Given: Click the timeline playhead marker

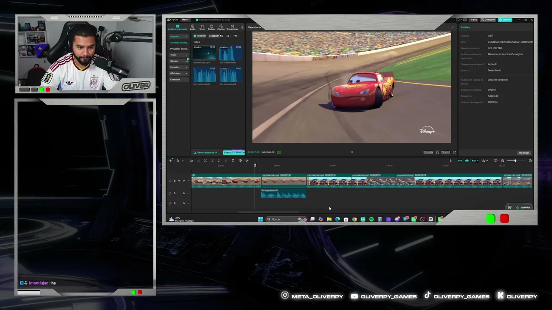Looking at the screenshot, I should point(255,165).
